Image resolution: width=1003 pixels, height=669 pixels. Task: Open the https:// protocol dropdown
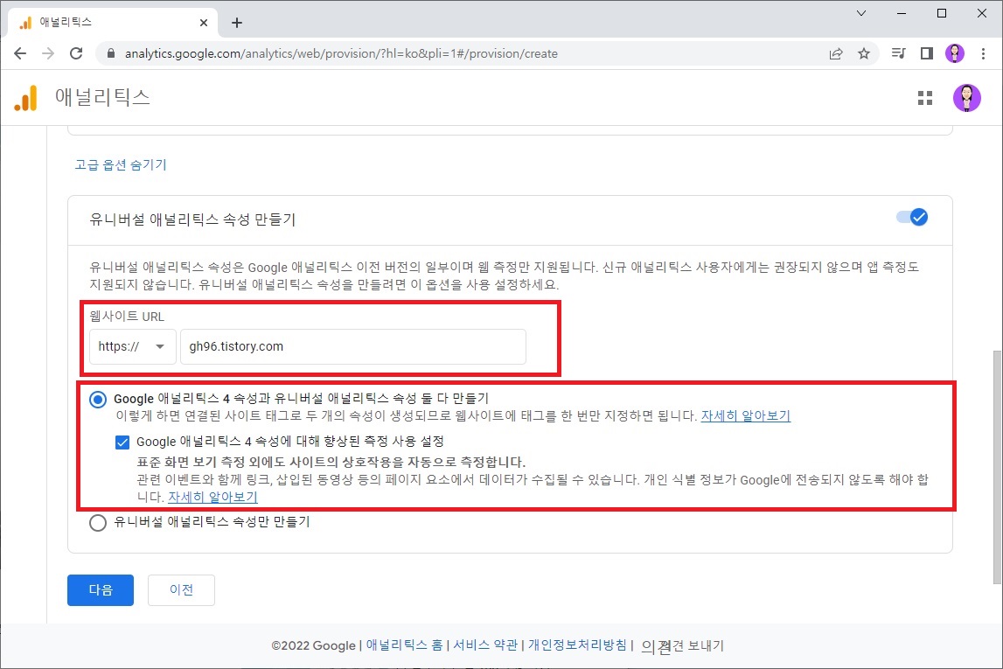[132, 346]
